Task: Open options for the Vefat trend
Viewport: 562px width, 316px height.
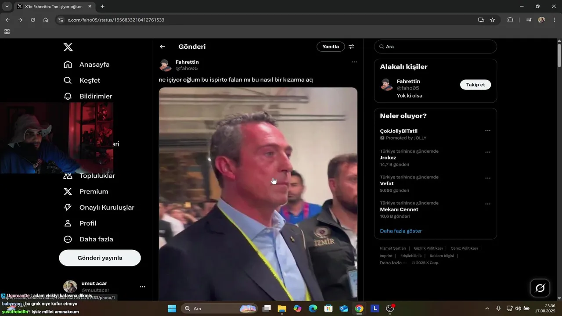Action: click(x=488, y=178)
